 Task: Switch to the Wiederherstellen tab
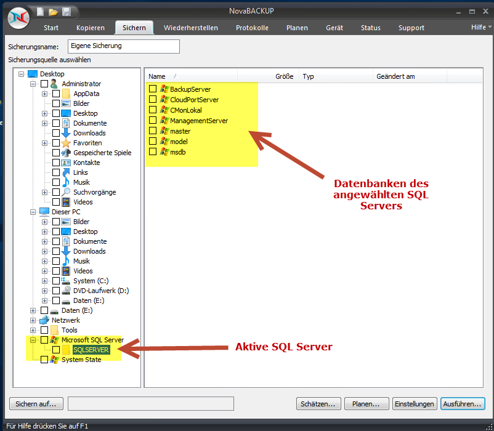point(191,28)
